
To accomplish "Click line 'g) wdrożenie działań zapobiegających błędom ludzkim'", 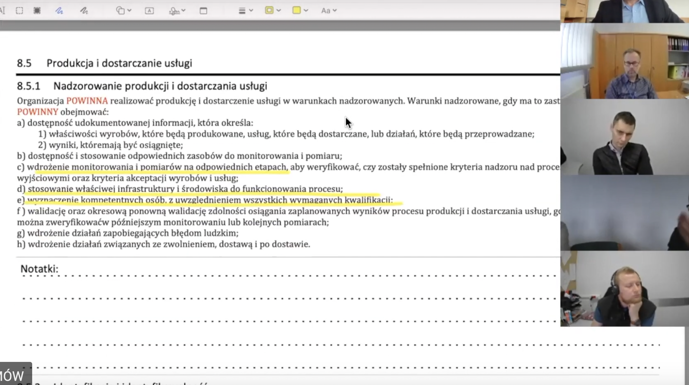I will tap(128, 233).
